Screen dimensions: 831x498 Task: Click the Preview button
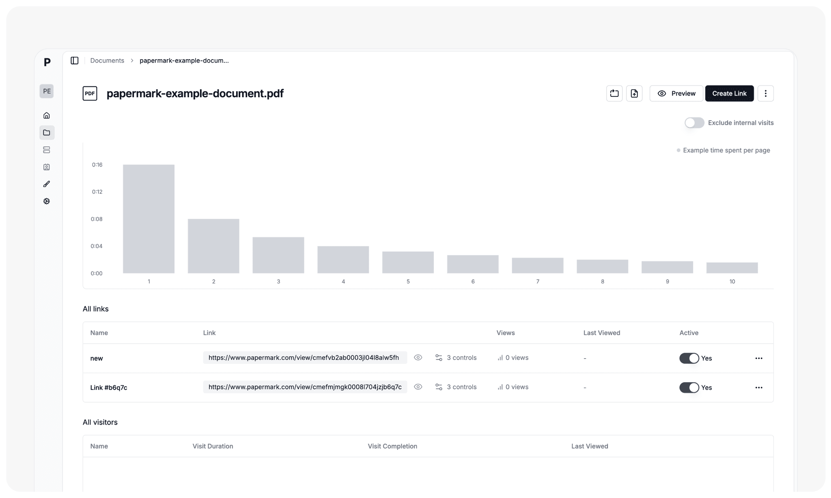pyautogui.click(x=676, y=94)
